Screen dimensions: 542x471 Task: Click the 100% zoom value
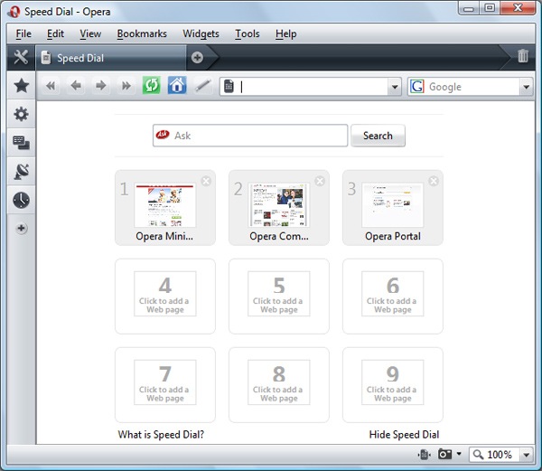coord(500,455)
